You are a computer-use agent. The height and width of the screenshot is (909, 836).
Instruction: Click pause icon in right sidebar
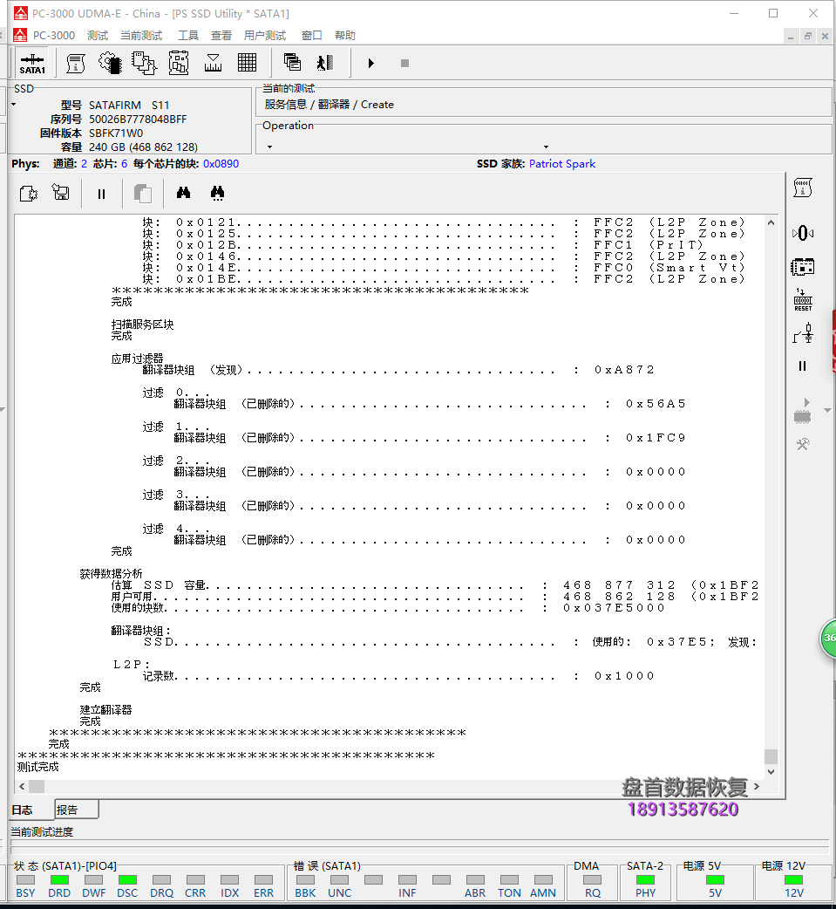(x=802, y=366)
